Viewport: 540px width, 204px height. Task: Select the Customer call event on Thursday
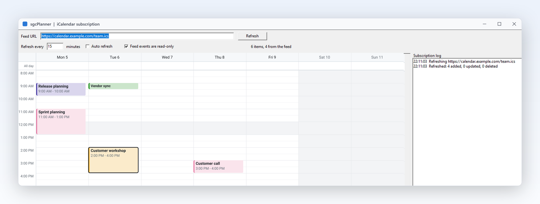[x=218, y=166]
